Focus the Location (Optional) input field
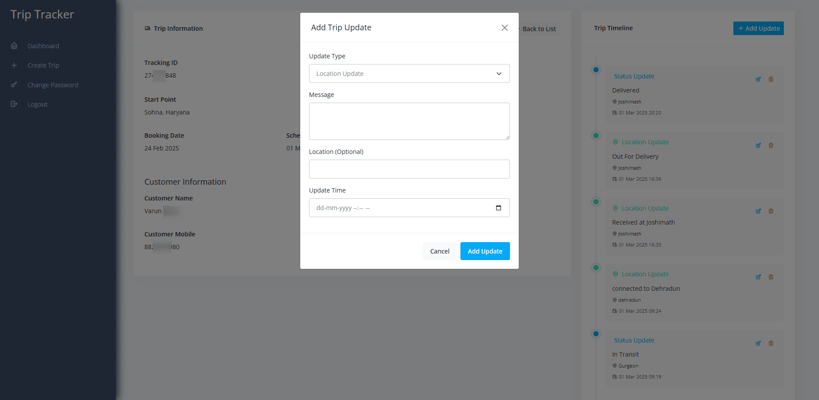The height and width of the screenshot is (400, 819). (409, 169)
